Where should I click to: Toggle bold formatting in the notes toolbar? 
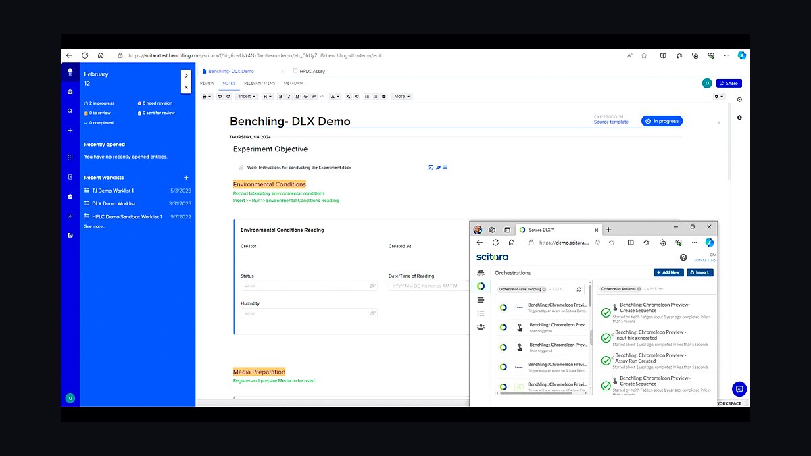281,97
